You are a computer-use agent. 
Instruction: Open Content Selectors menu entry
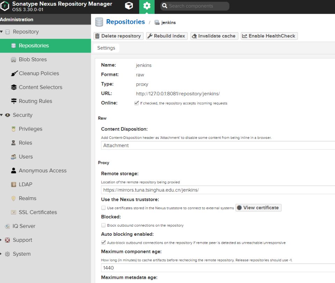45,87
